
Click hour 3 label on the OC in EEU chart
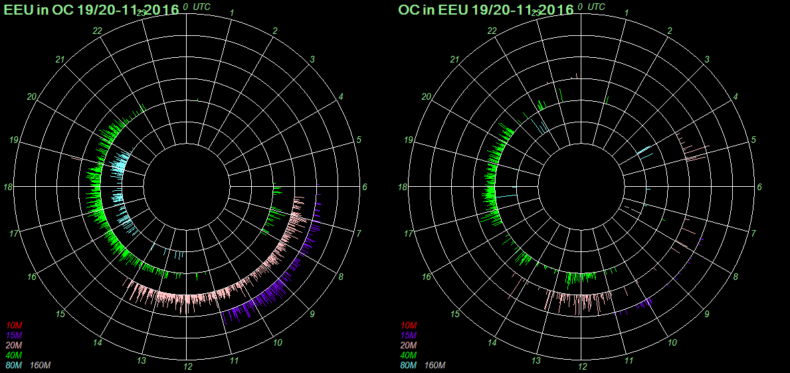click(x=707, y=60)
